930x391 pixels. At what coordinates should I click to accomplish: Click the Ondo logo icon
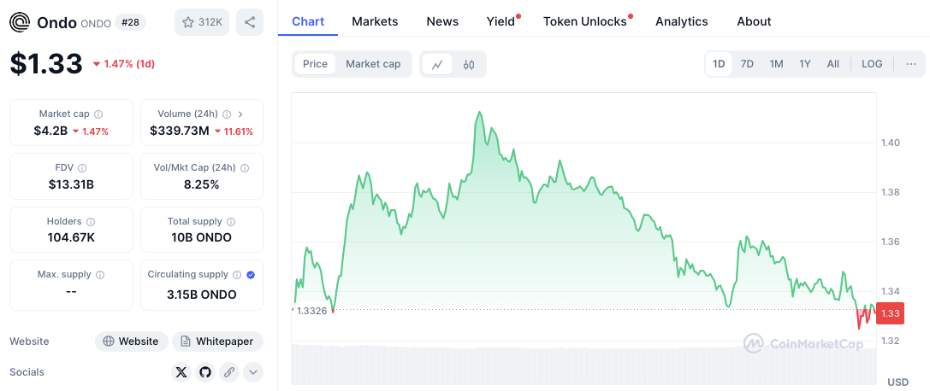[x=20, y=22]
